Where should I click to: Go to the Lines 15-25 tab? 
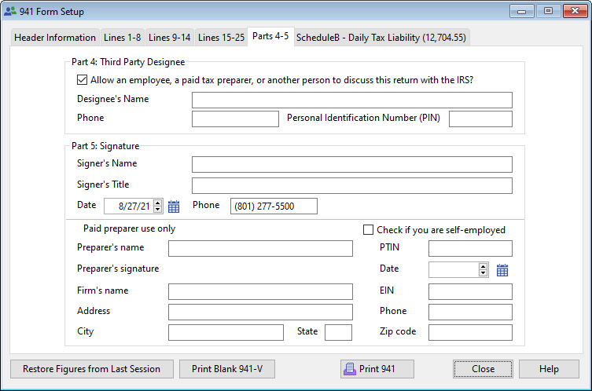coord(221,38)
